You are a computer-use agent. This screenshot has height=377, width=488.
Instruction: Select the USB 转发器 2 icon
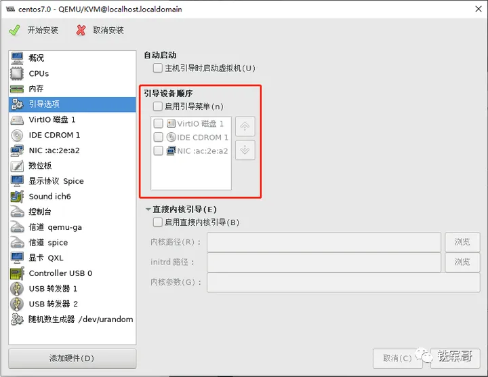pos(17,304)
